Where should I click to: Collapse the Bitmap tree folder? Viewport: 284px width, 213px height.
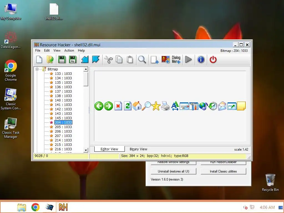(37, 69)
